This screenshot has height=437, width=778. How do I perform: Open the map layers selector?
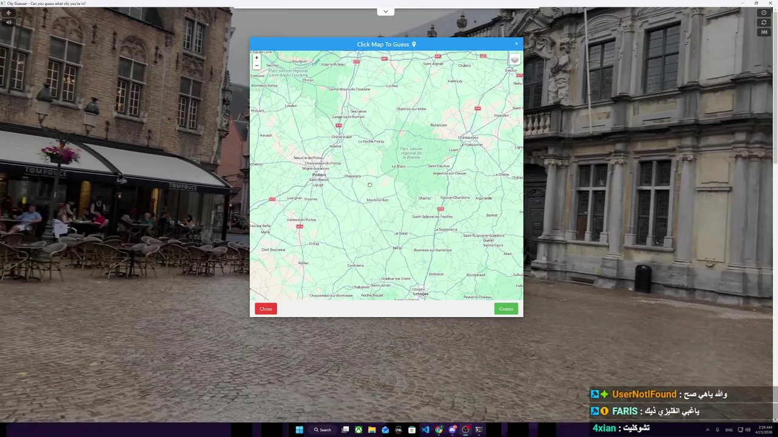[514, 59]
